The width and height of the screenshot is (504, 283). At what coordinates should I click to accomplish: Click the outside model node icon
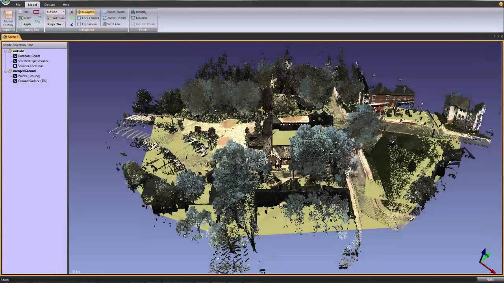10,51
